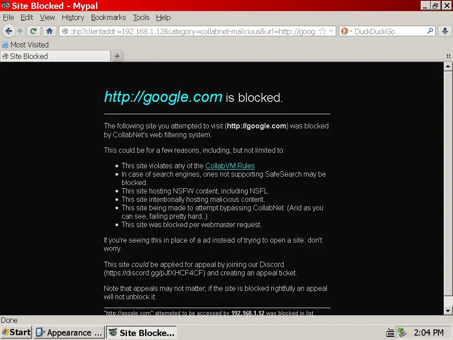Open the Tools menu
The height and width of the screenshot is (340, 453).
click(141, 18)
